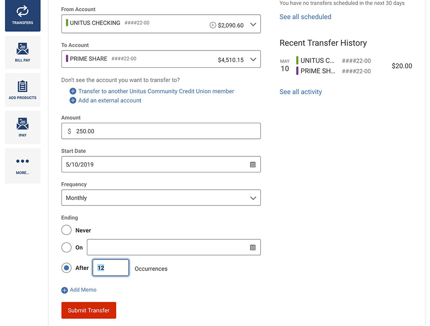This screenshot has width=430, height=326.
Task: Click the plus icon beside Add Memo
Action: [64, 290]
